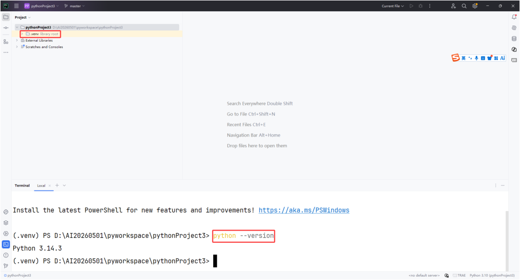Open IDE settings gear icon
This screenshot has width=520, height=280.
(475, 6)
